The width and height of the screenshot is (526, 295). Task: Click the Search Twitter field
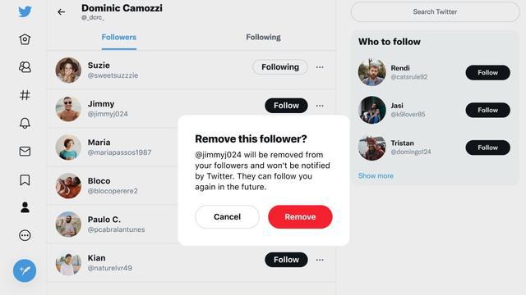435,11
